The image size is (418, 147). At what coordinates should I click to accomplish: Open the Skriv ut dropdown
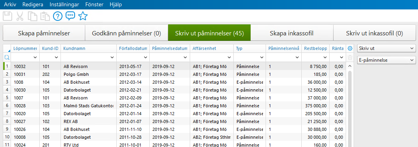click(x=386, y=49)
